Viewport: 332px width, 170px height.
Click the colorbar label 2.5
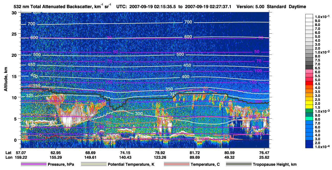pos(317,99)
